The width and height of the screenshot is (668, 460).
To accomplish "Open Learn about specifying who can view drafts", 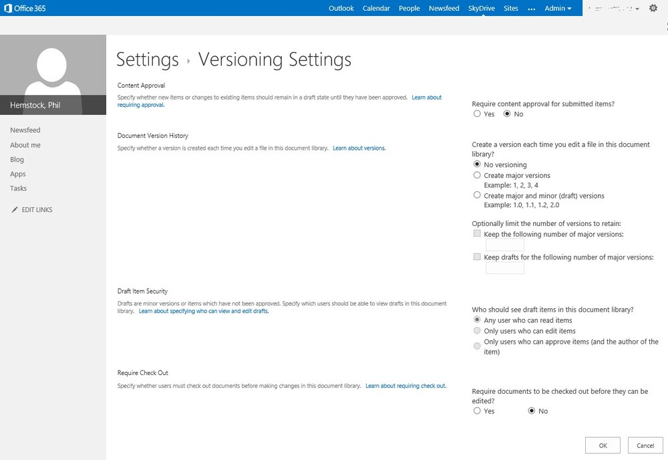I will (204, 311).
